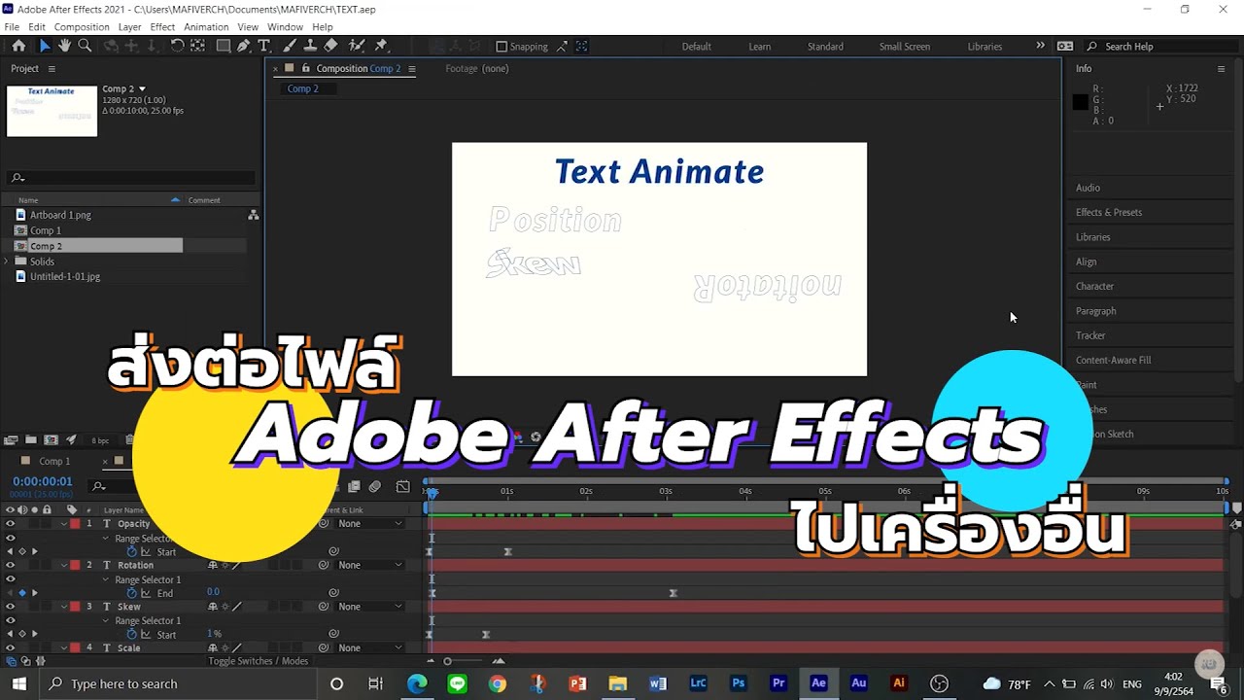Open the Composition menu
The width and height of the screenshot is (1244, 700).
[82, 27]
